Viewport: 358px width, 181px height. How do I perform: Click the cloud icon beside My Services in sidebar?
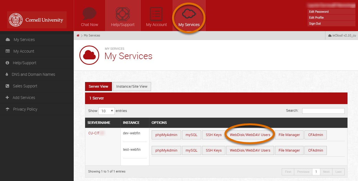pos(8,40)
